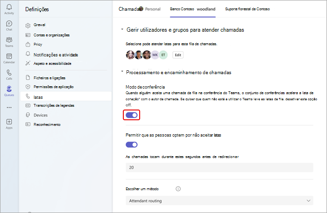Open the Apps plus icon
The width and height of the screenshot is (327, 213).
tap(9, 122)
